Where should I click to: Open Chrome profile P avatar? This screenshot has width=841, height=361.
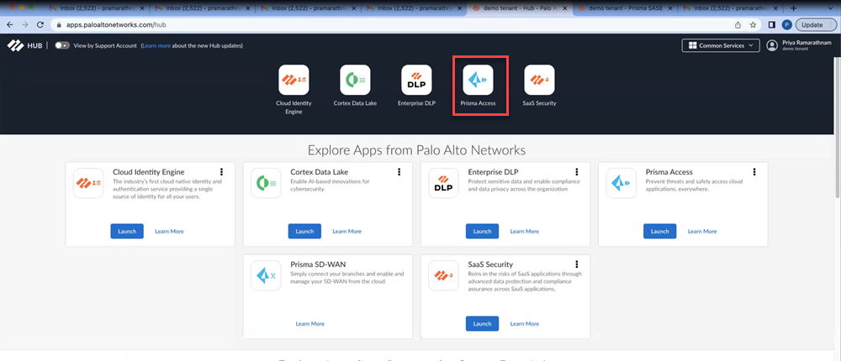coord(787,24)
